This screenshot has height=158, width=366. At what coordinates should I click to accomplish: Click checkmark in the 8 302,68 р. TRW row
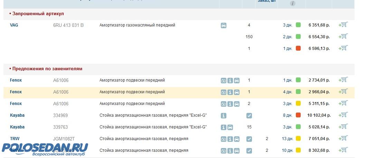[249, 151]
